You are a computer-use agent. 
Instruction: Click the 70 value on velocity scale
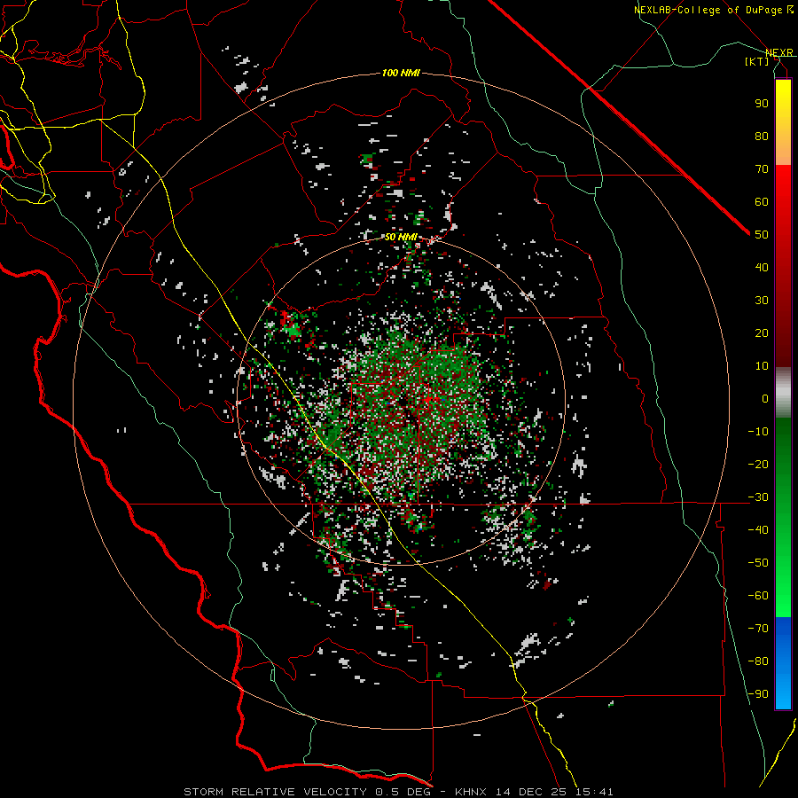pos(762,169)
